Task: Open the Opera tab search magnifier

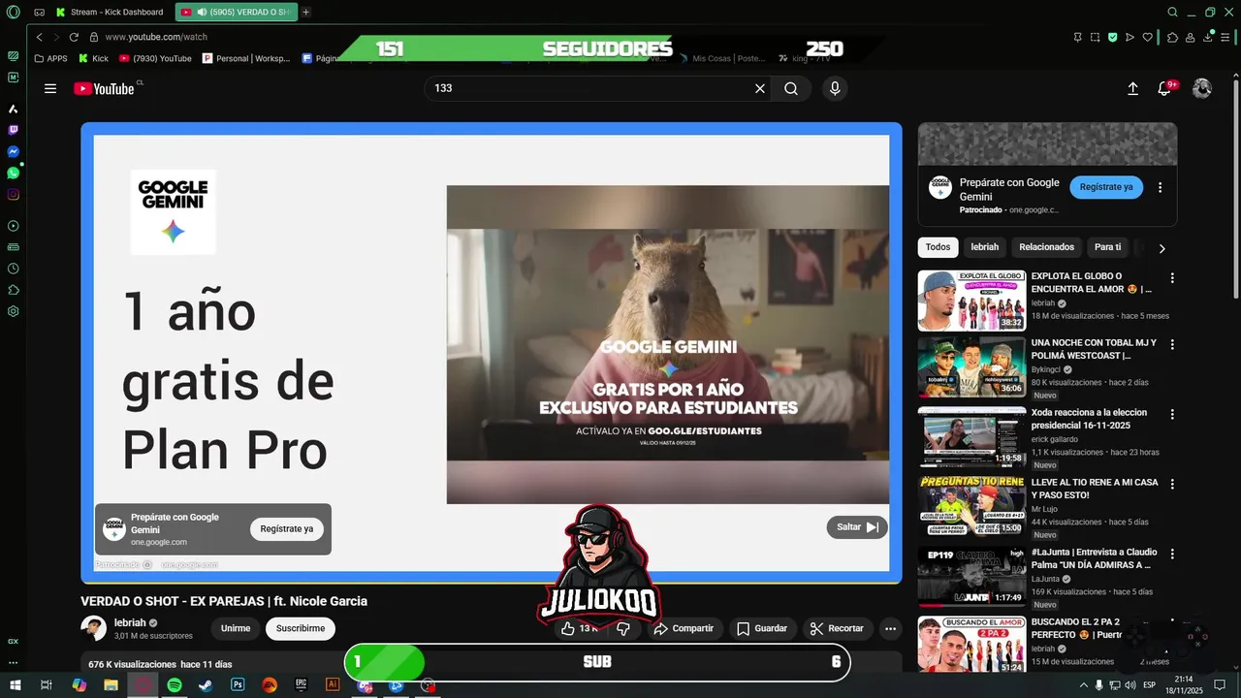Action: click(x=1173, y=13)
